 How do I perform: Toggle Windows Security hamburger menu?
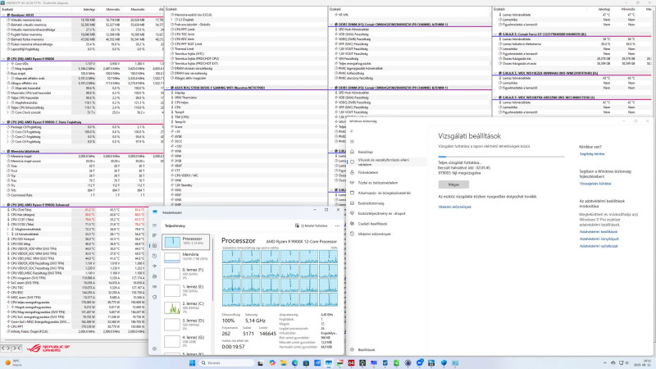click(x=352, y=141)
